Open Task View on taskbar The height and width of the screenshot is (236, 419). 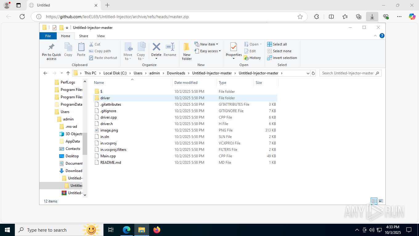(x=111, y=230)
